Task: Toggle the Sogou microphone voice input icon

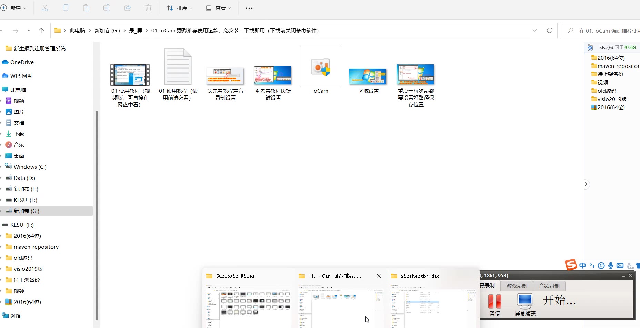Action: (611, 265)
